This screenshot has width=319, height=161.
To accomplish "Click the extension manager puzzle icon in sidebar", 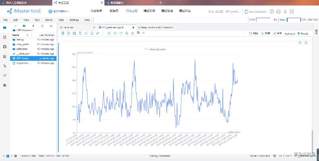I will (5, 85).
